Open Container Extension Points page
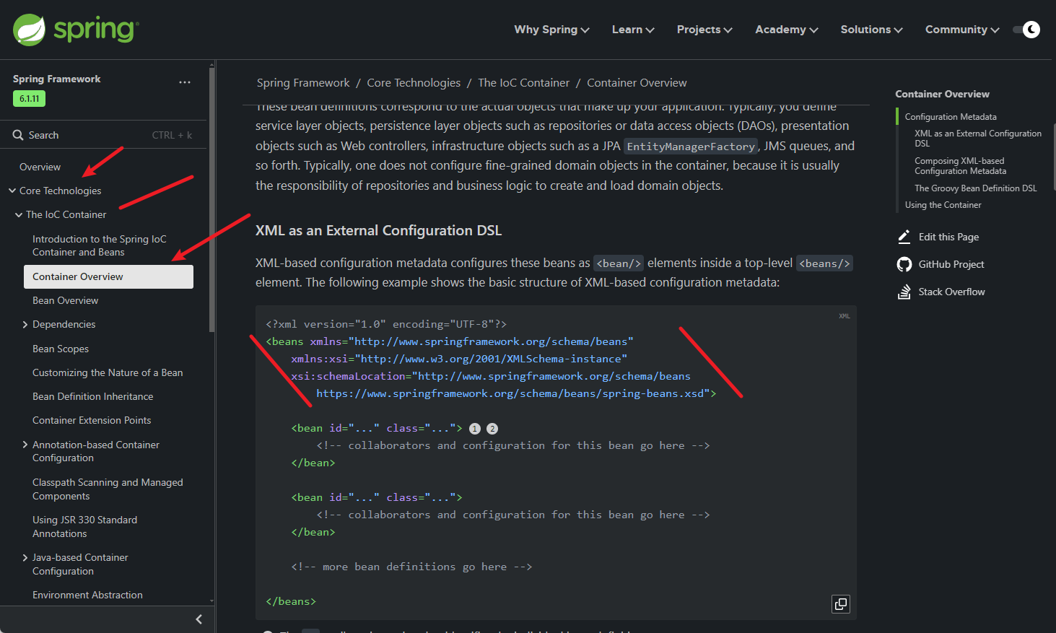 (x=92, y=420)
